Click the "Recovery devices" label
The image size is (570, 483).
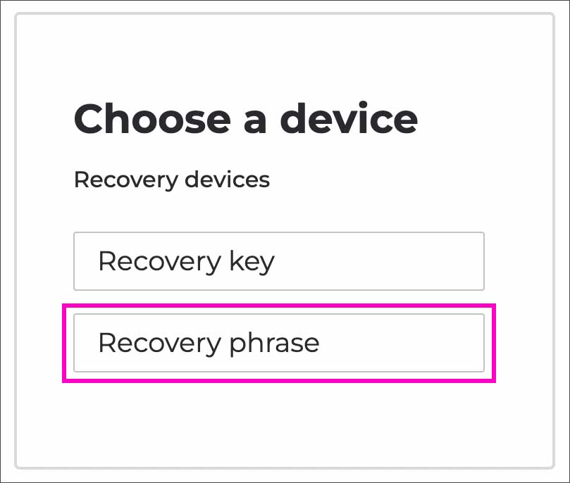171,180
